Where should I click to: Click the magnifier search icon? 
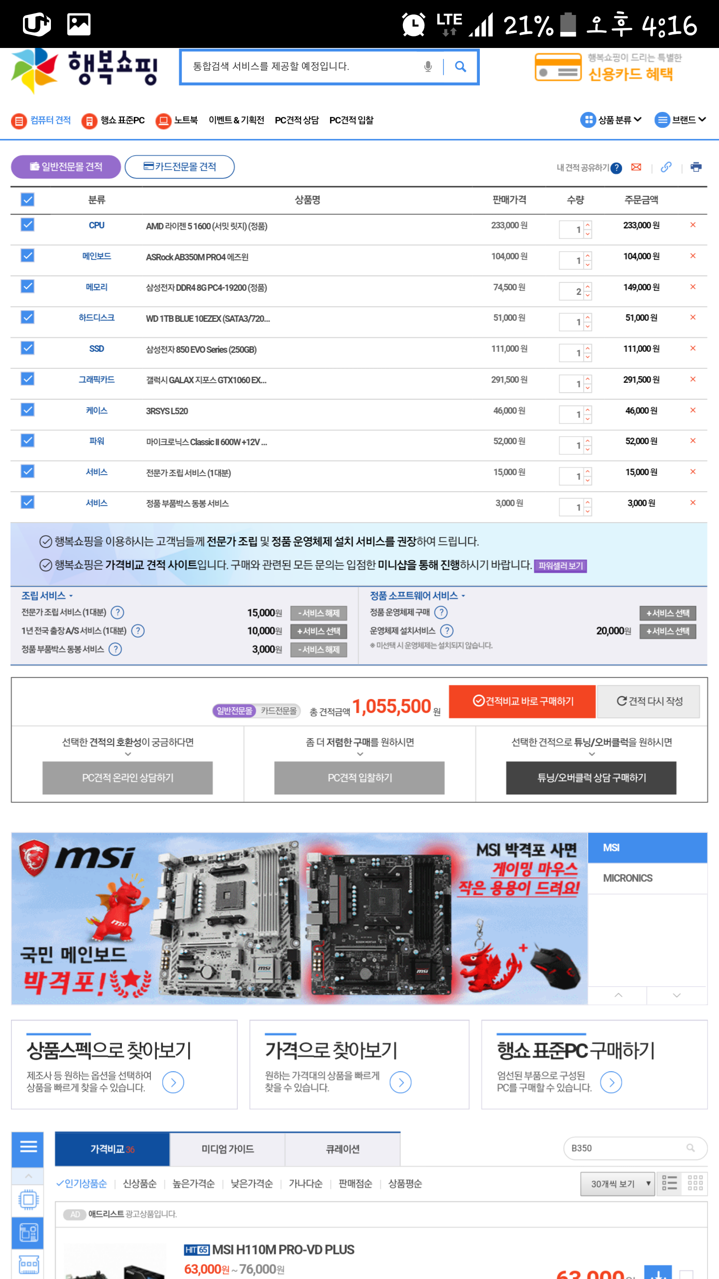point(460,66)
